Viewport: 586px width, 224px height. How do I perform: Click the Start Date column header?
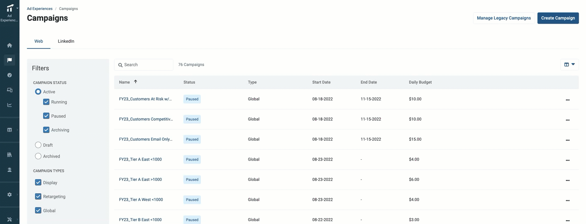pyautogui.click(x=321, y=82)
